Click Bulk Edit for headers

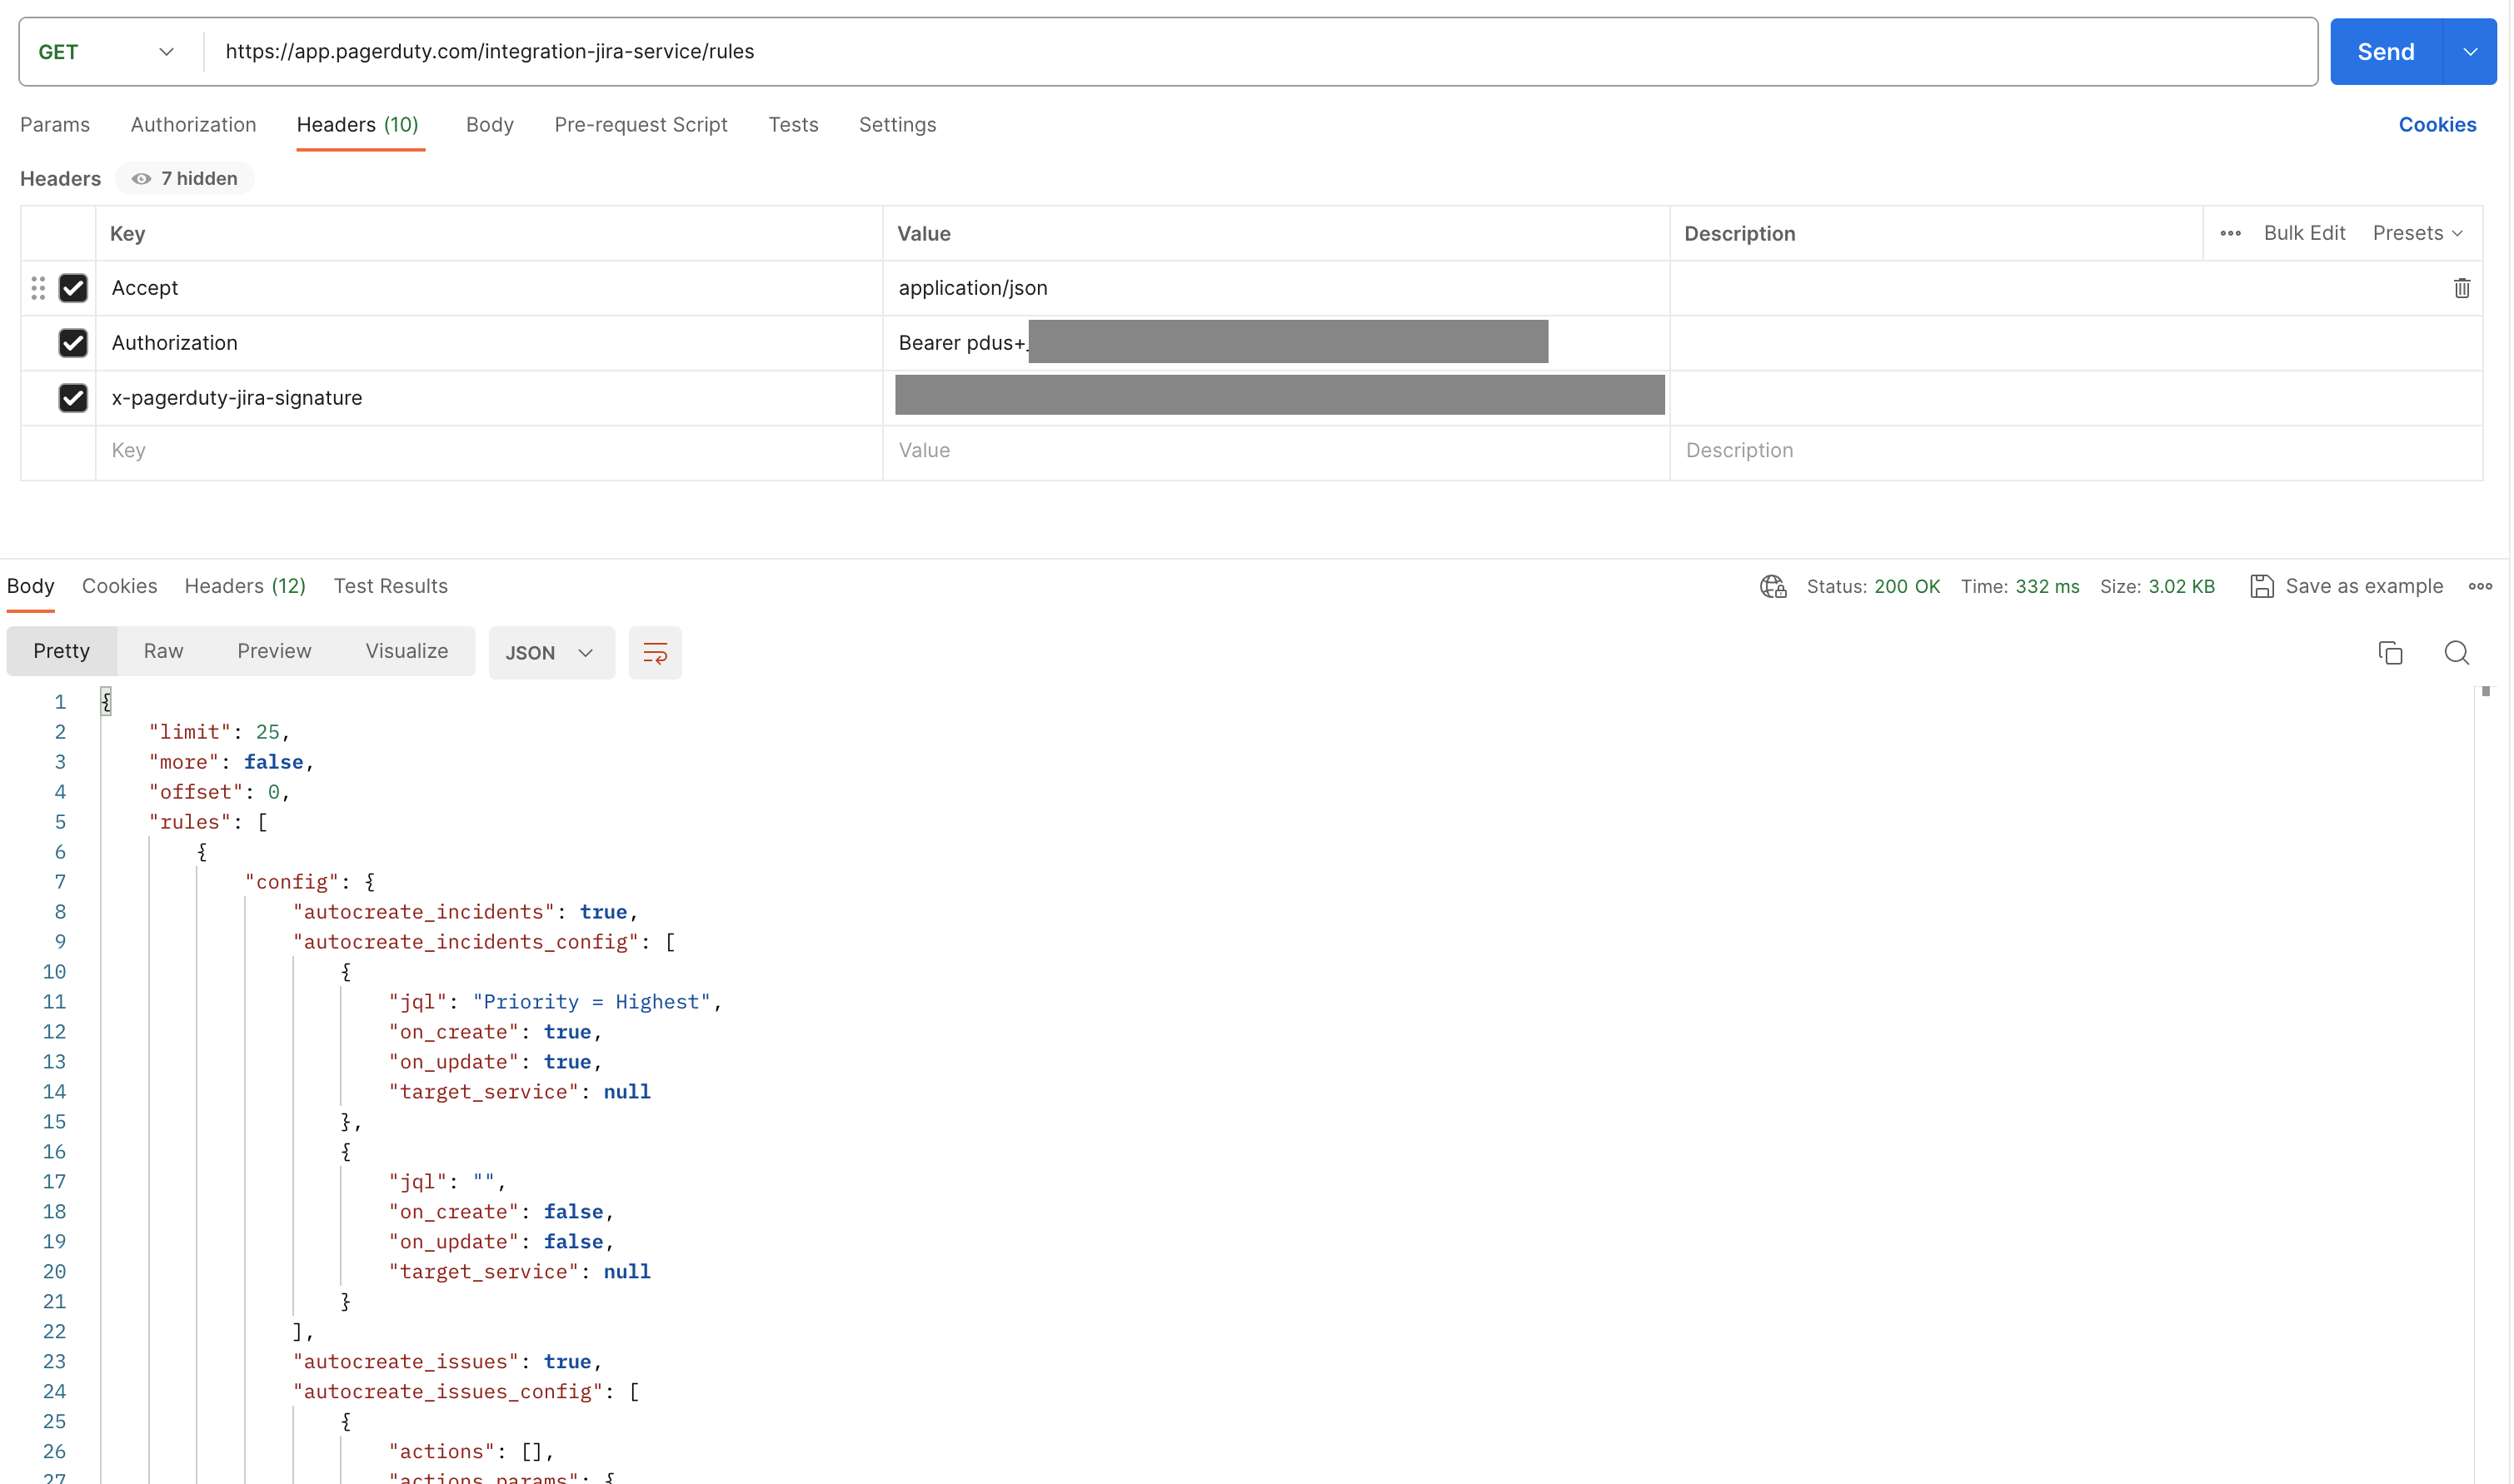2304,233
